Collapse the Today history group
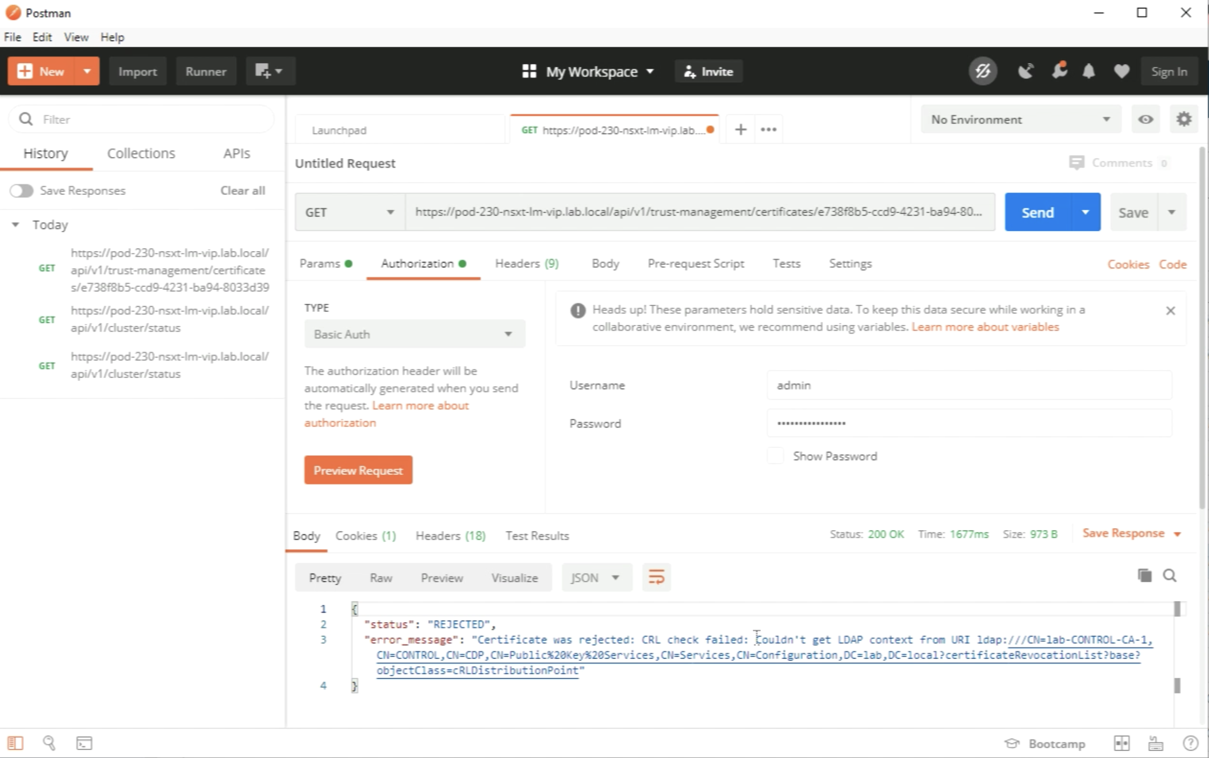Image resolution: width=1209 pixels, height=758 pixels. pyautogui.click(x=16, y=224)
